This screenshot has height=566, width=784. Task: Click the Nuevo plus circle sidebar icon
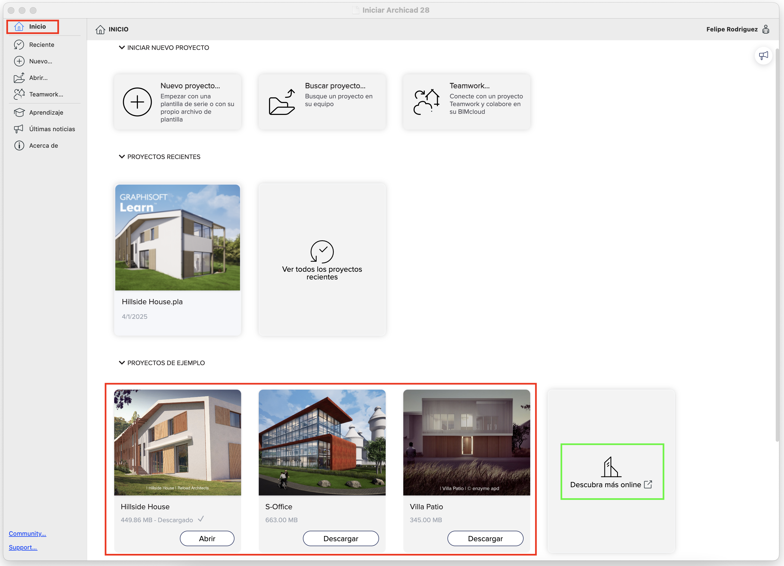[x=19, y=61]
